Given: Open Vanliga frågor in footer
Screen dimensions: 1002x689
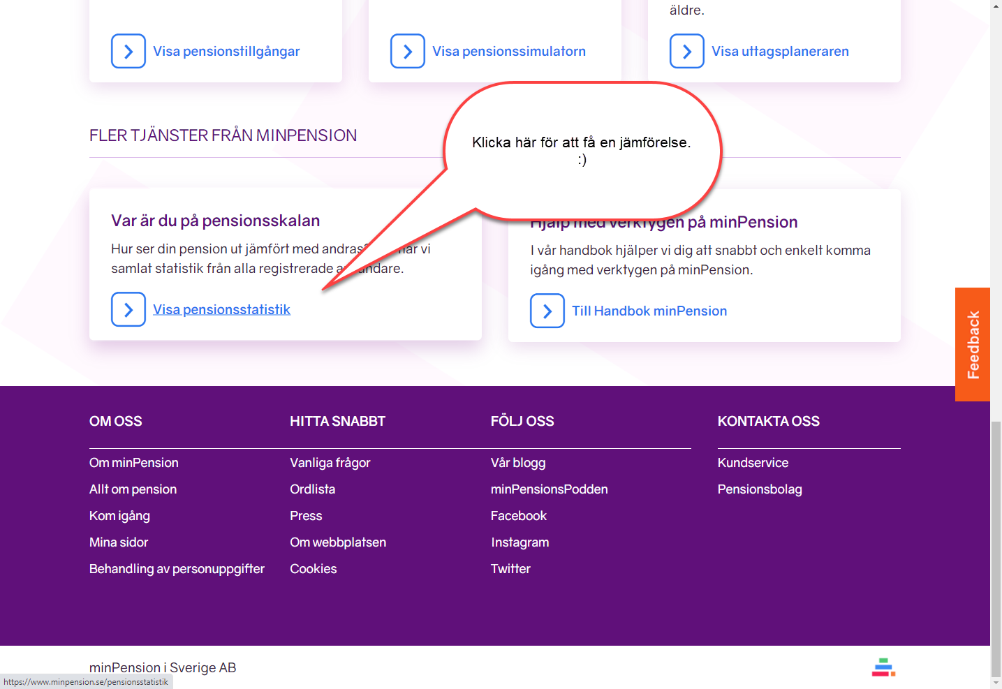Looking at the screenshot, I should tap(330, 463).
